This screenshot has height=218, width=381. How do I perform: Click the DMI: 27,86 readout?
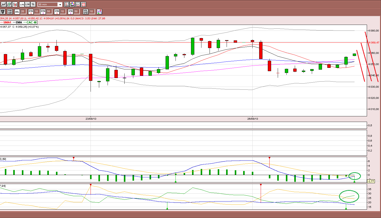(x=98, y=18)
